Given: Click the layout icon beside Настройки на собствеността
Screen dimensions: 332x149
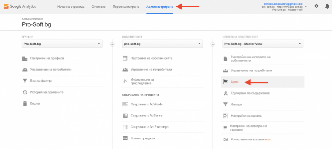Looking at the screenshot, I should pyautogui.click(x=125, y=58).
